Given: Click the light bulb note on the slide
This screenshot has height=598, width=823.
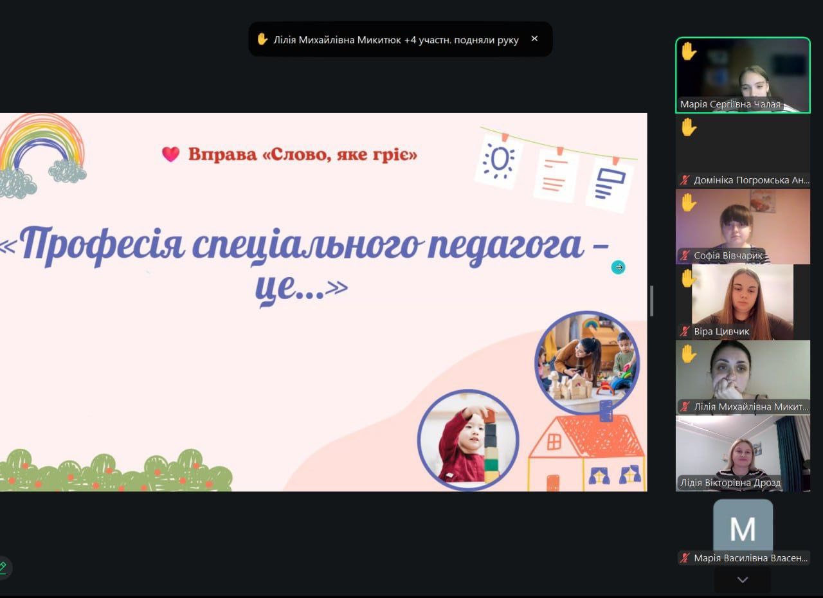Looking at the screenshot, I should (498, 161).
